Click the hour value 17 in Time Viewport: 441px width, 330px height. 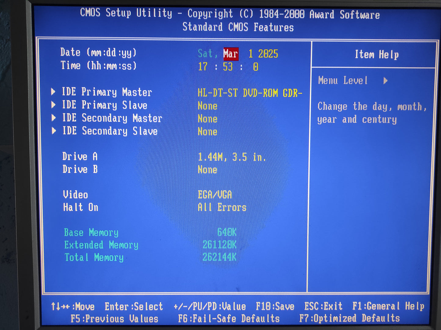(203, 67)
